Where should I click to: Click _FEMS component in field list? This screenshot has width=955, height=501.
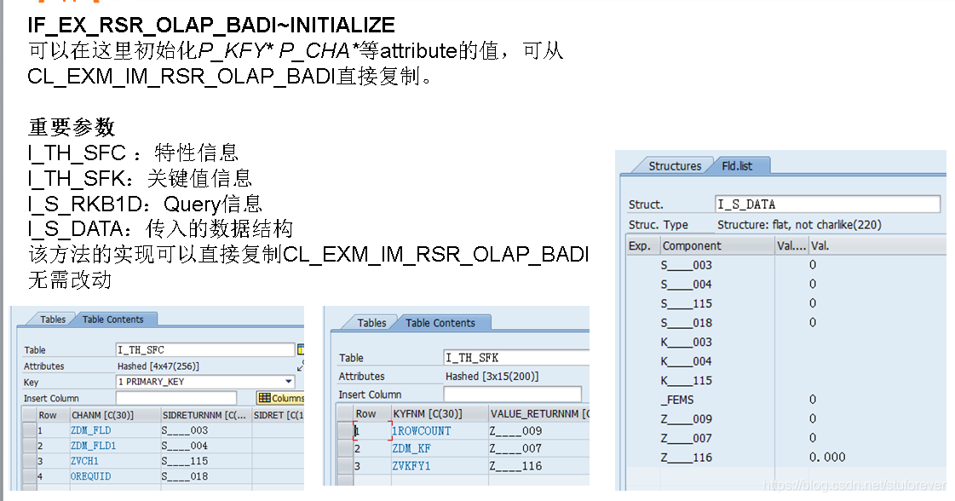pyautogui.click(x=677, y=400)
